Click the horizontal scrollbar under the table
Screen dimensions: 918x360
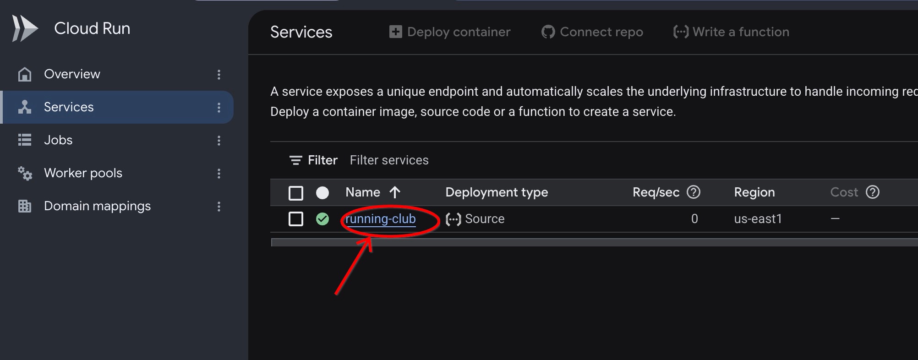pos(594,242)
